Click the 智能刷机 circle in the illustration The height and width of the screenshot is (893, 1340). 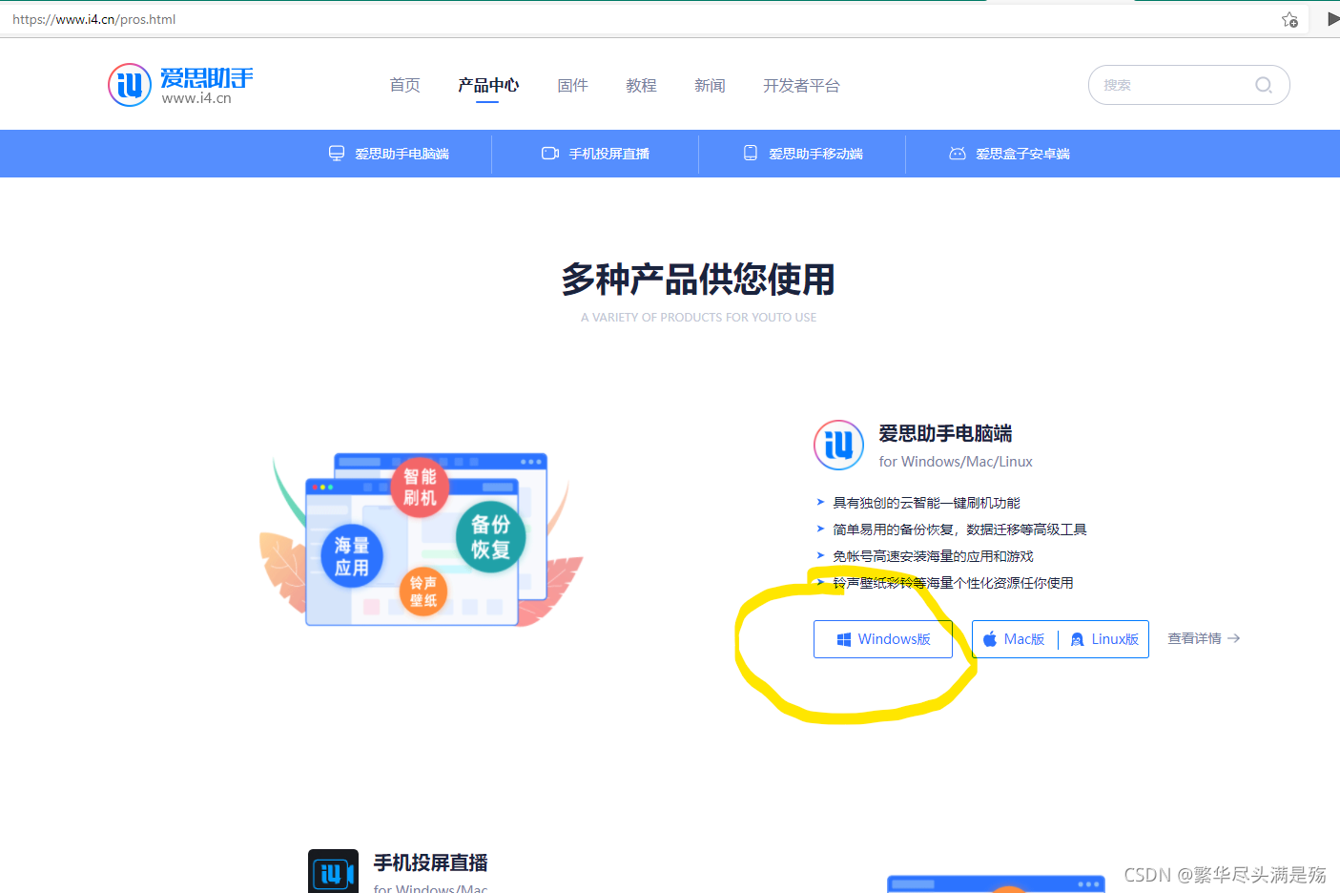coord(420,487)
